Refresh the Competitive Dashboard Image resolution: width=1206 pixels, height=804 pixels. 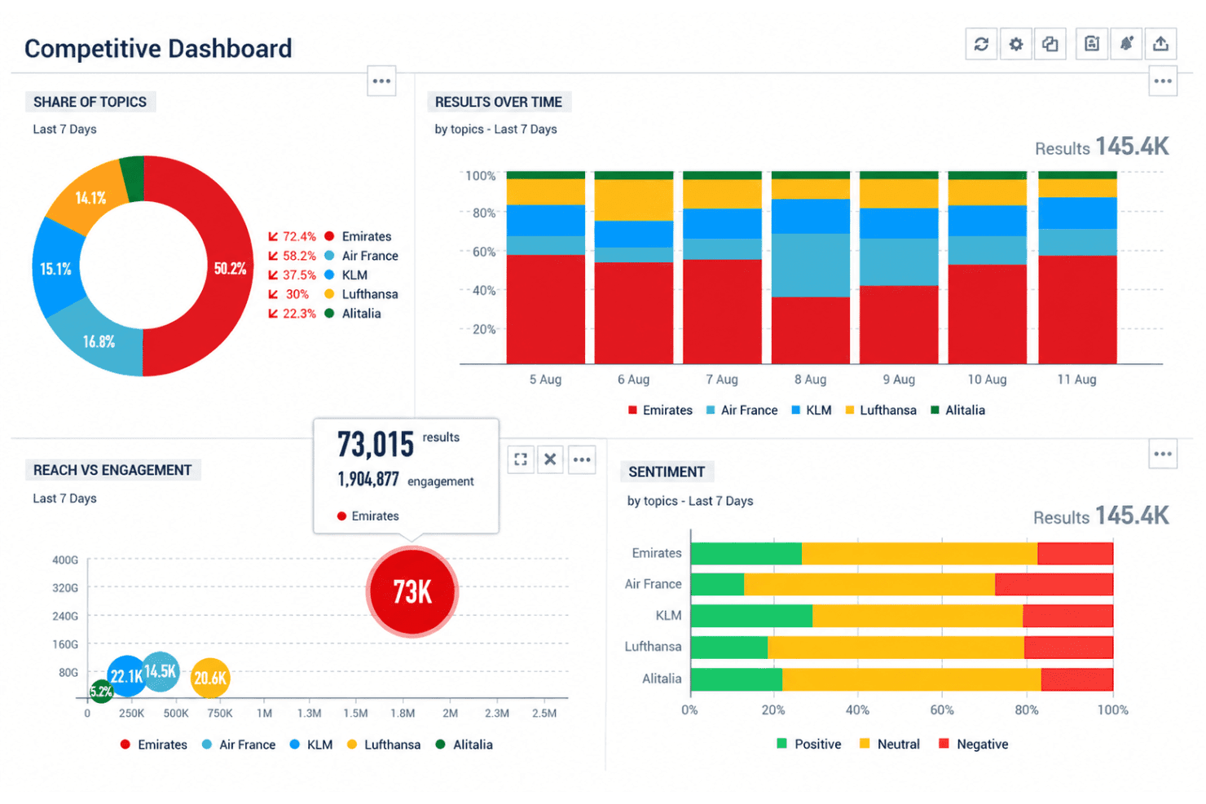coord(981,44)
